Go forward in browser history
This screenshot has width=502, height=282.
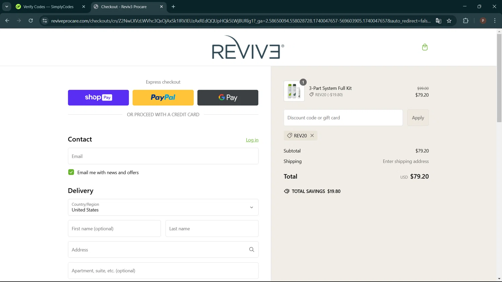tap(19, 21)
